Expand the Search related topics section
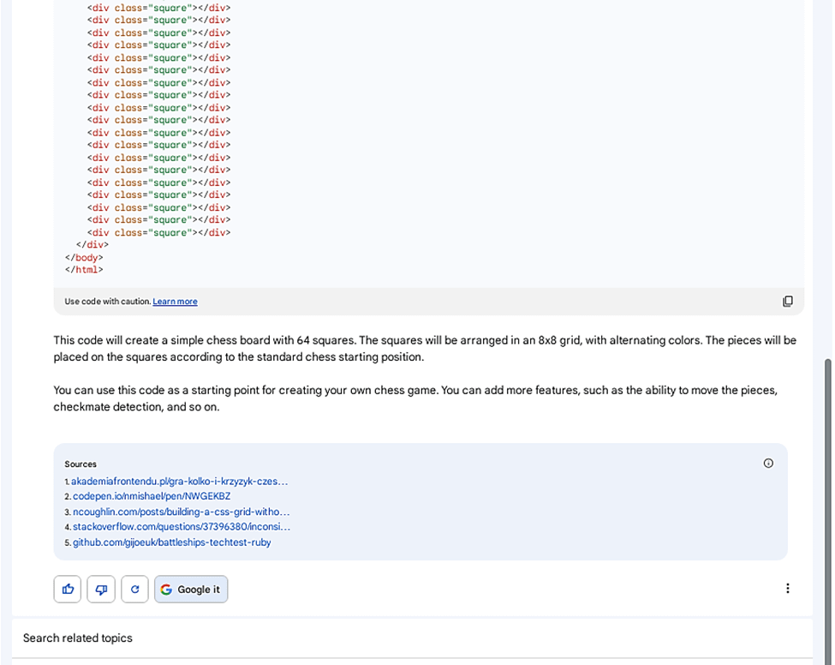The height and width of the screenshot is (665, 835). pos(78,638)
